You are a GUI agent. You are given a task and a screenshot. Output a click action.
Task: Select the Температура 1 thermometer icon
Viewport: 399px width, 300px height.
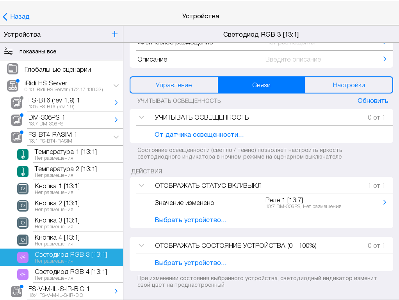point(23,154)
